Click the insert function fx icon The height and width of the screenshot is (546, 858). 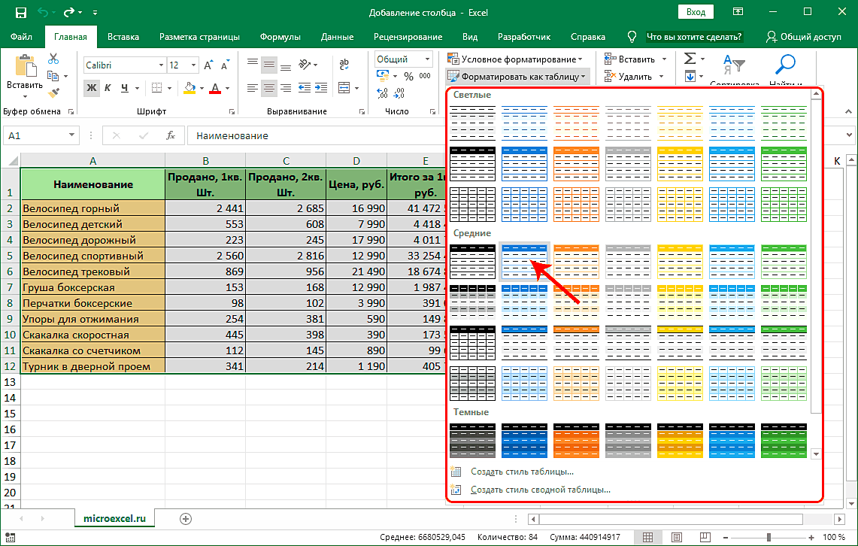(x=171, y=136)
